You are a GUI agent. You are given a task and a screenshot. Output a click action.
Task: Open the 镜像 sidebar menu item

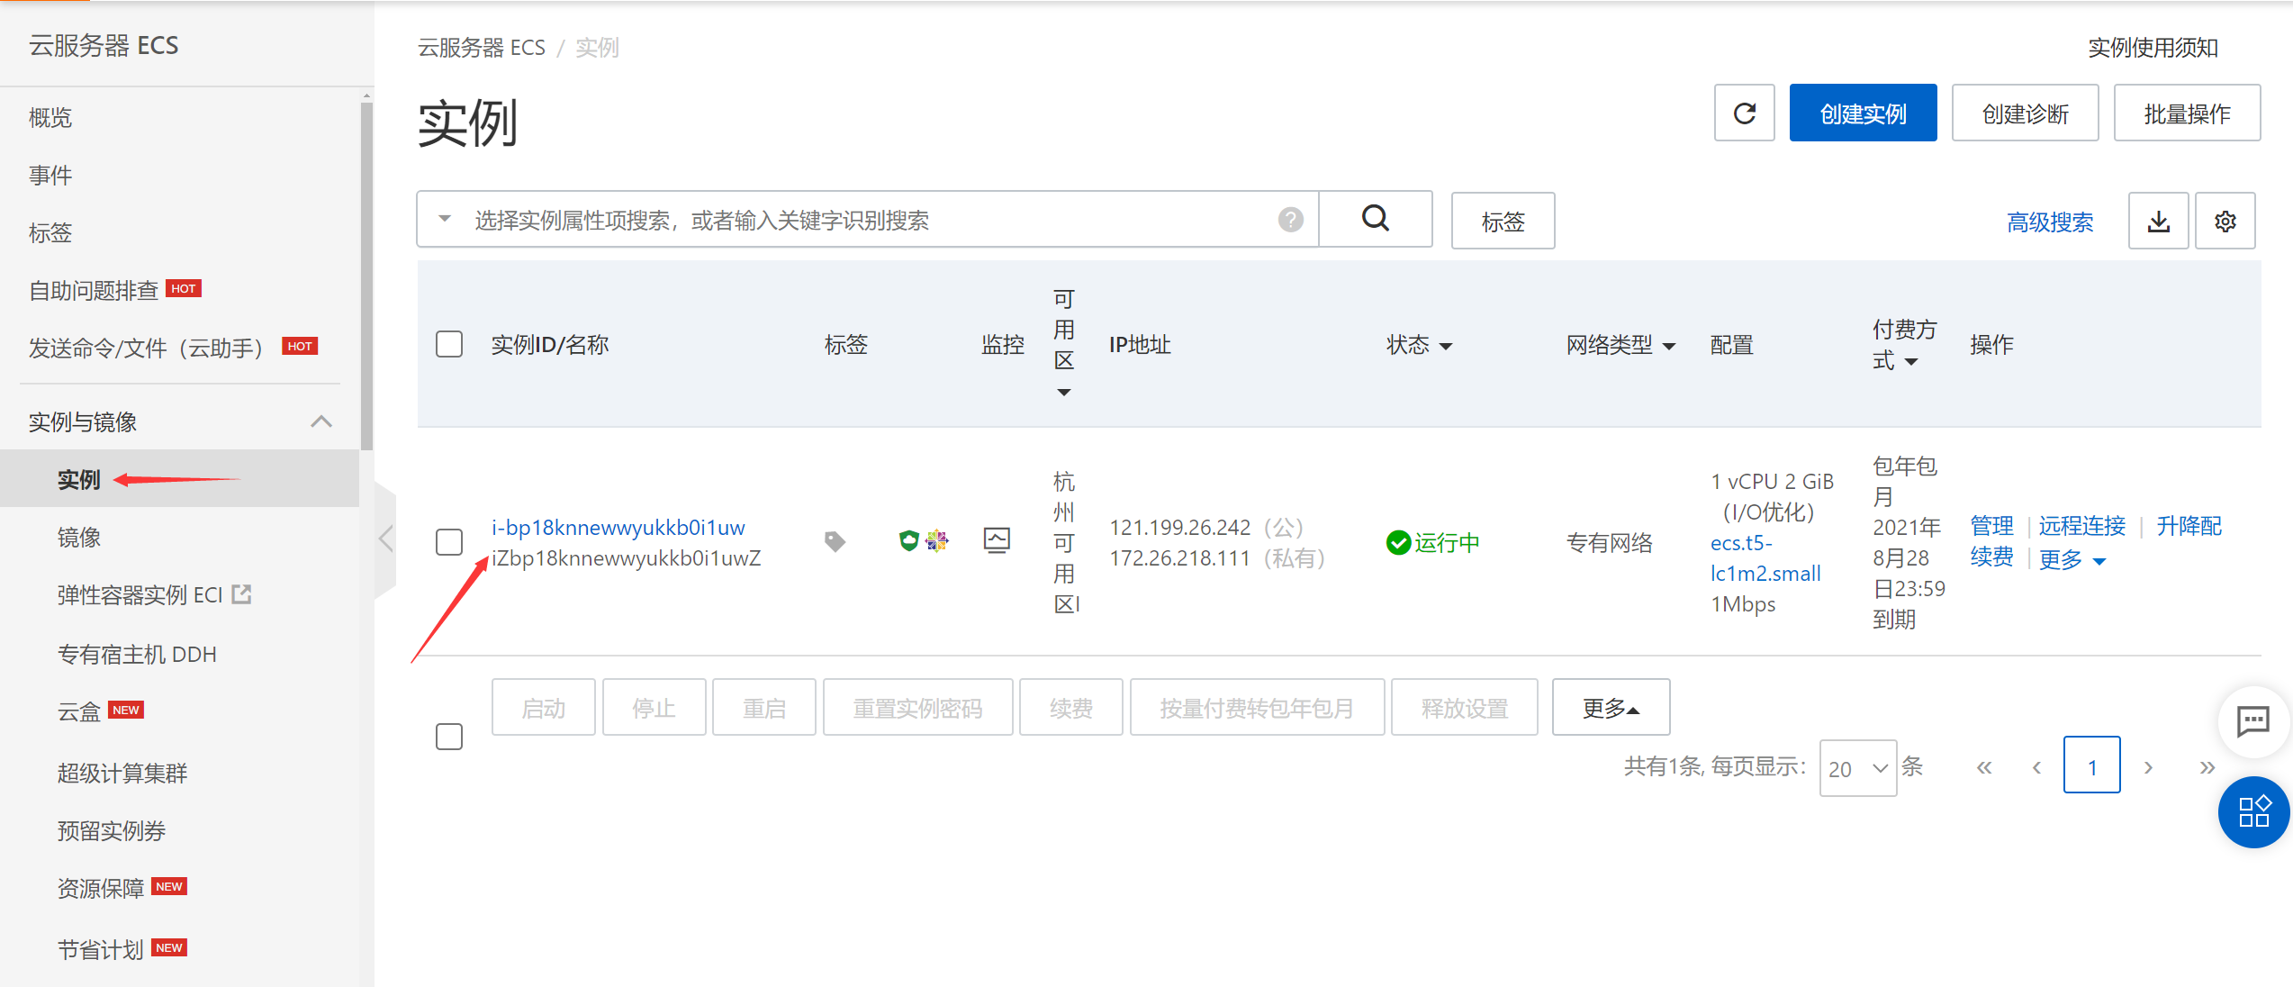(79, 537)
